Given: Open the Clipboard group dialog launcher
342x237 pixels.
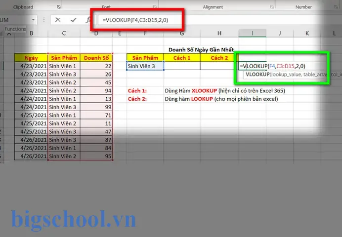Looking at the screenshot, I should tap(58, 7).
